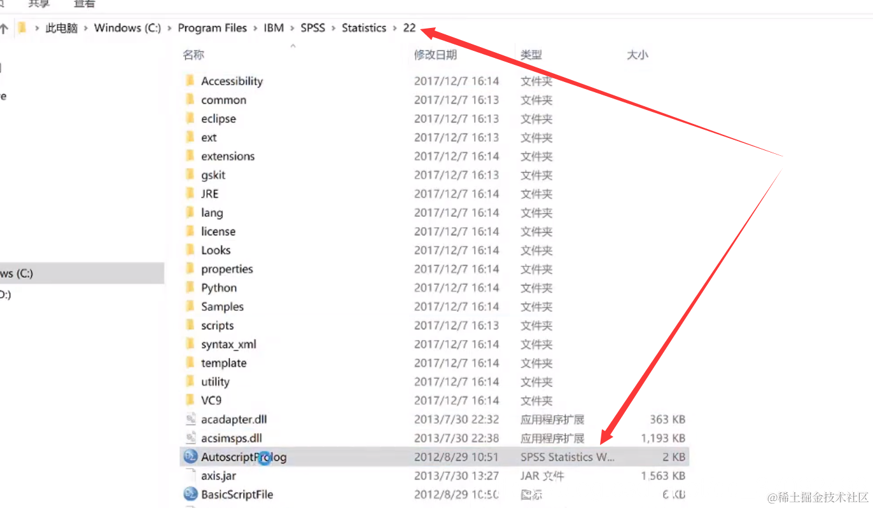Navigate to SPSS breadcrumb

tap(312, 28)
